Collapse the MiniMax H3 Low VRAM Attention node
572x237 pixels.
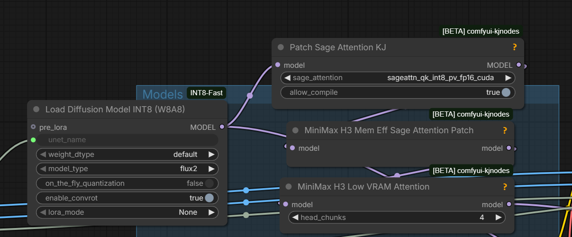[x=288, y=187]
